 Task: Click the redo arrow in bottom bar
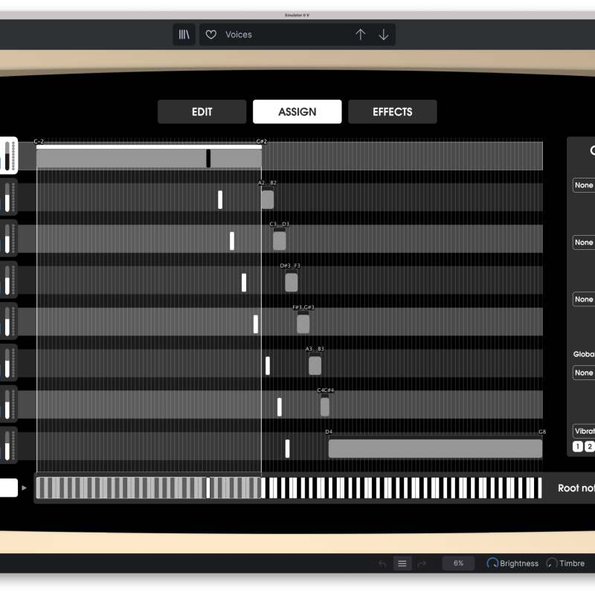point(422,564)
